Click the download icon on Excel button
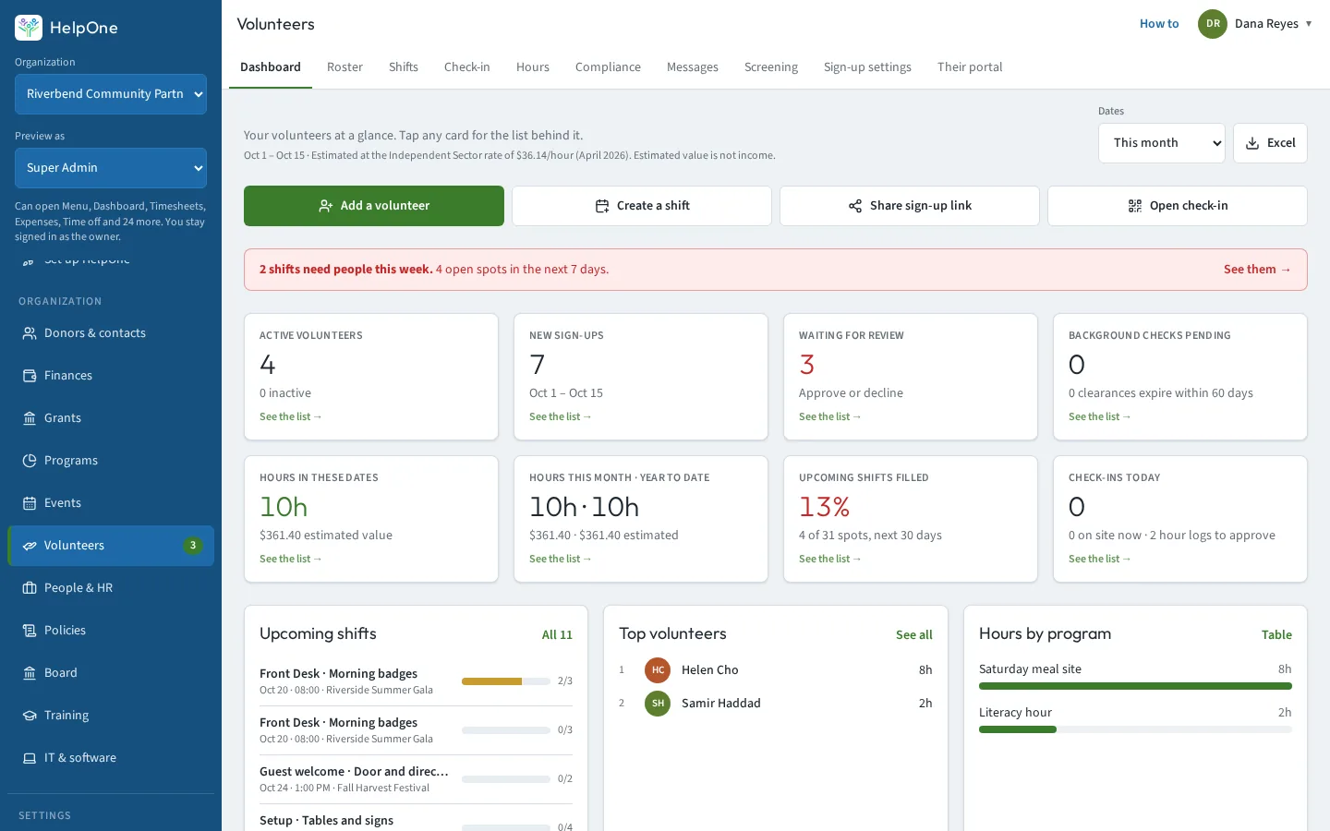The width and height of the screenshot is (1330, 831). pos(1252,143)
